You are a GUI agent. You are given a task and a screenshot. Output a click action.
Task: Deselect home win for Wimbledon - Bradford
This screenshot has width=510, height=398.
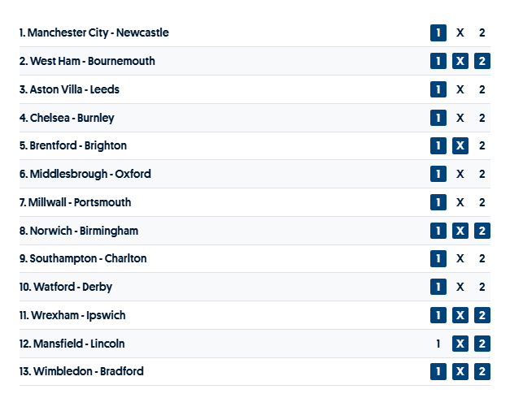coord(438,371)
